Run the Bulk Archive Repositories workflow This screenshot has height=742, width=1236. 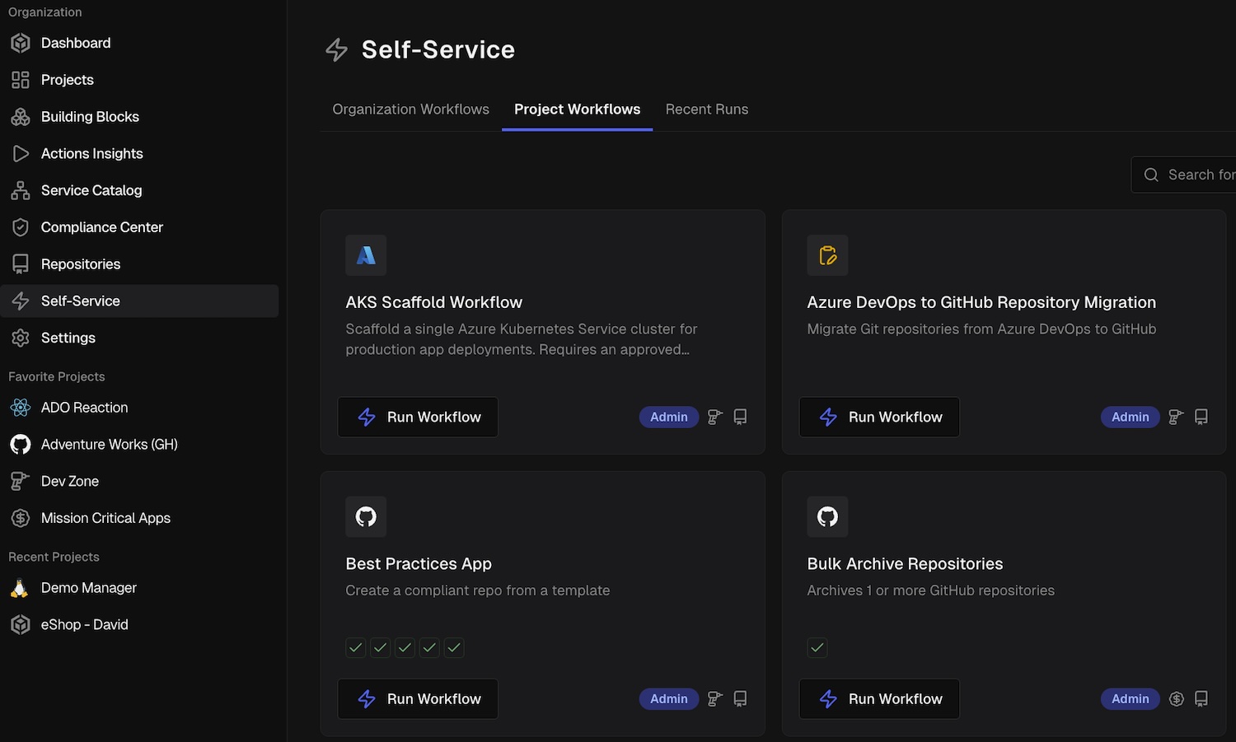click(x=879, y=699)
